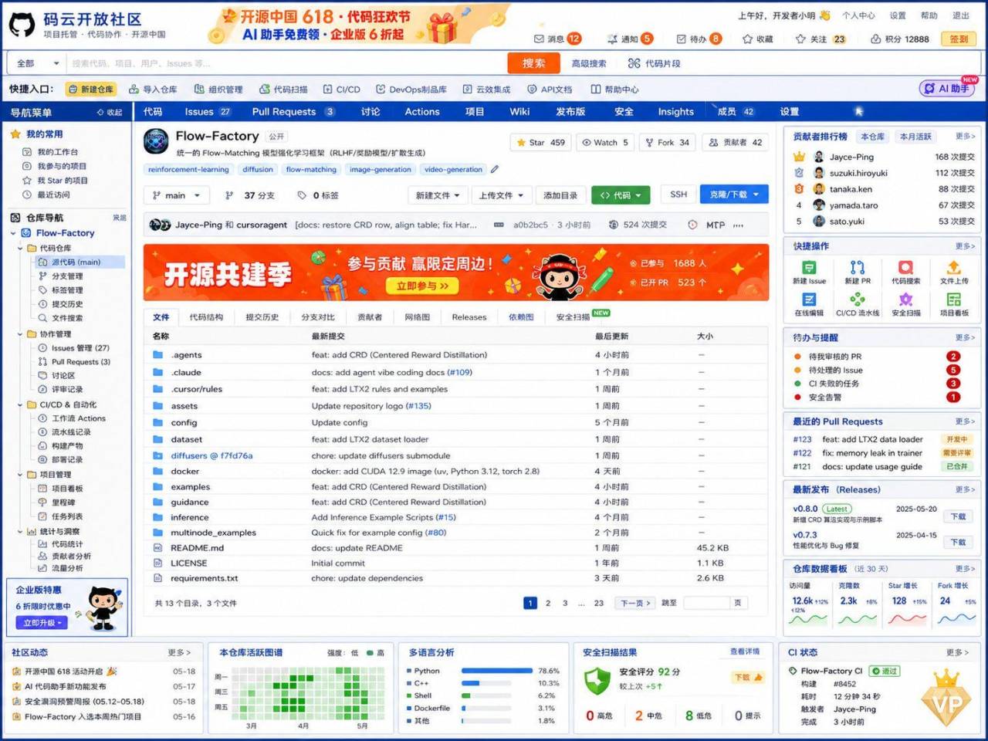Open 通知 notifications in the header
The width and height of the screenshot is (988, 741).
pyautogui.click(x=630, y=39)
